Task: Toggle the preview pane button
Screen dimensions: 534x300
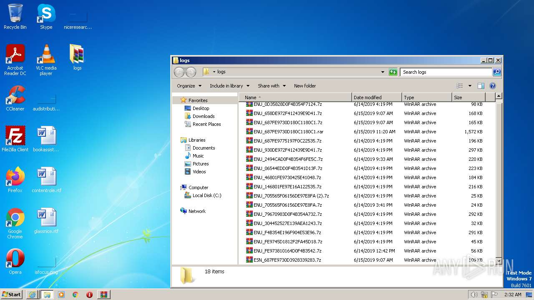Action: [481, 86]
